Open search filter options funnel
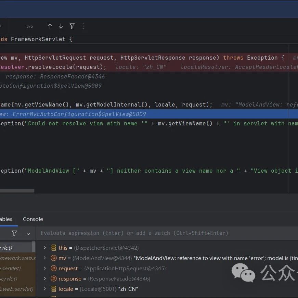The width and height of the screenshot is (298, 298). pos(72,26)
